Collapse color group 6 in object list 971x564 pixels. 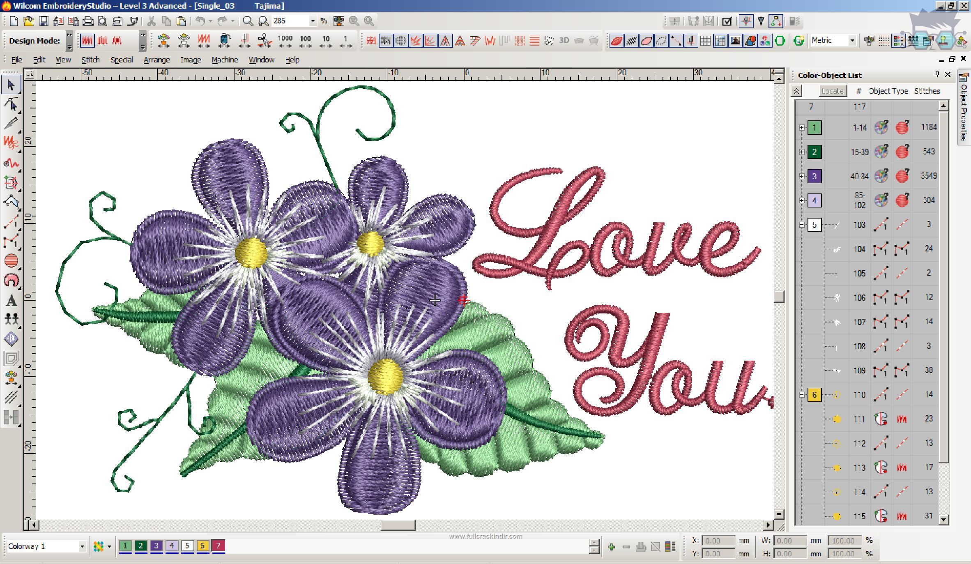pos(802,395)
